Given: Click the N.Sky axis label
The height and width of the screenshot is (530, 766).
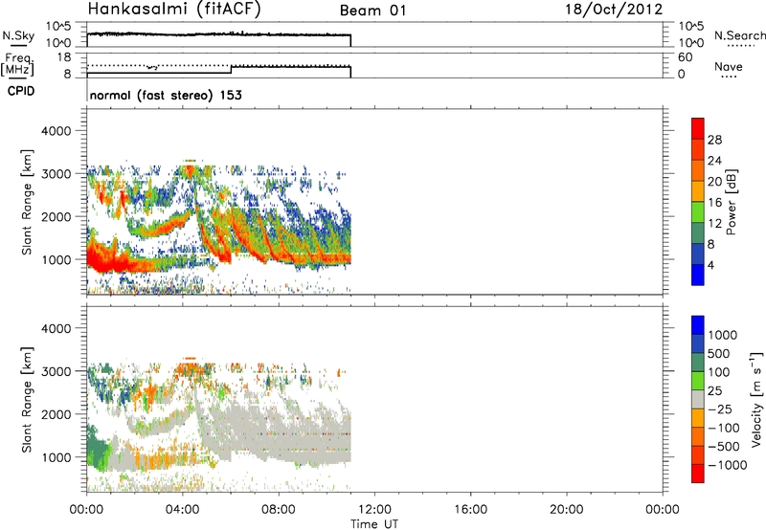Looking at the screenshot, I should (x=18, y=35).
